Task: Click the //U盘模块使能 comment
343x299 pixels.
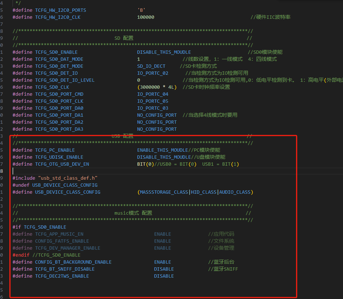Action: [x=208, y=157]
